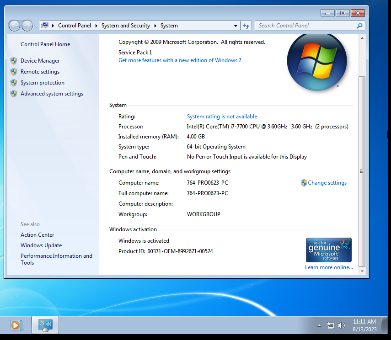Select System and Security breadcrumb
This screenshot has height=340, width=391.
pos(126,26)
